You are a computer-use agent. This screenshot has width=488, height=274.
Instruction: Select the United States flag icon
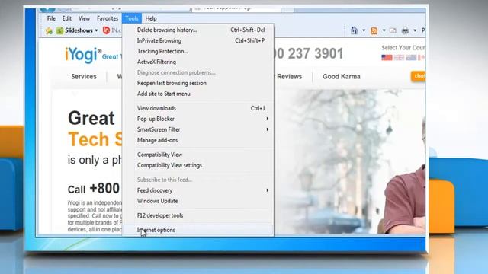(x=387, y=58)
